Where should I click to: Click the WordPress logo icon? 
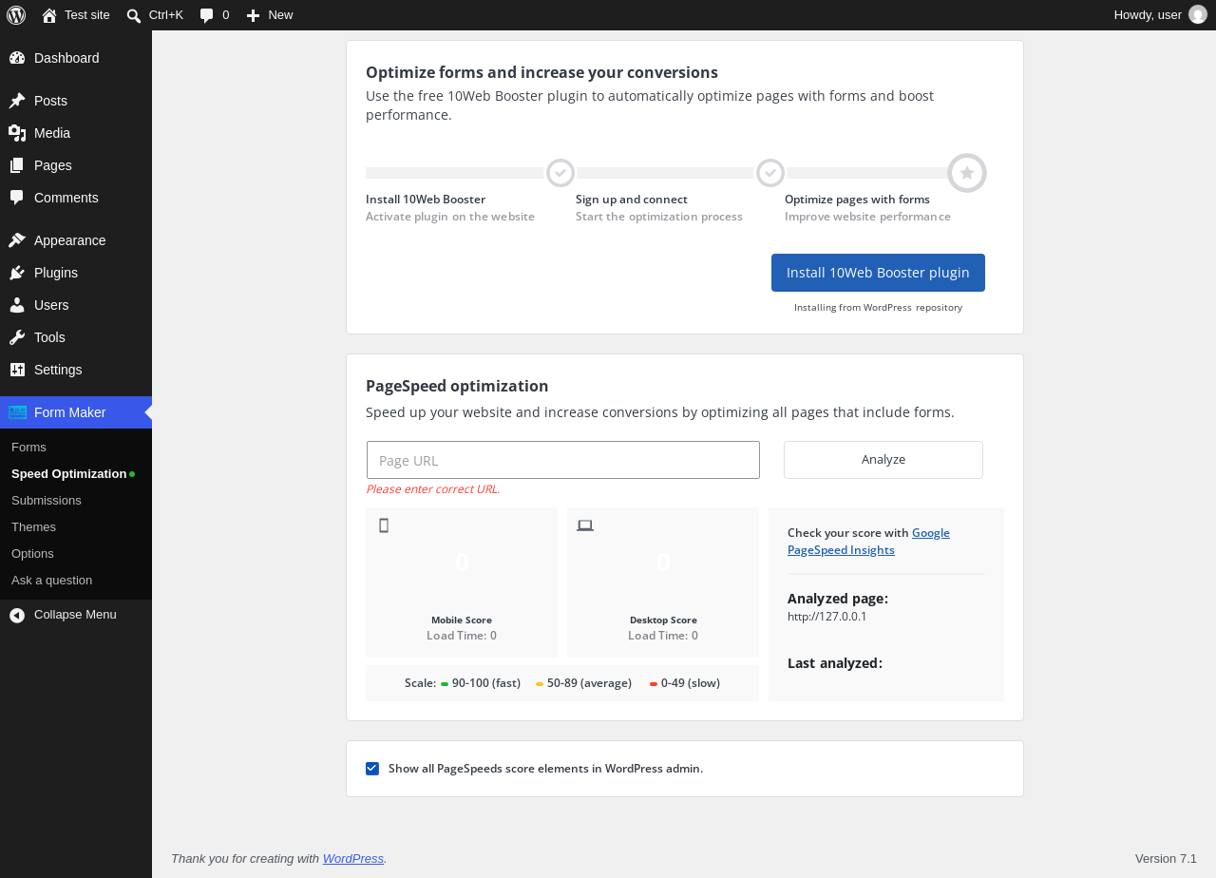[x=16, y=15]
